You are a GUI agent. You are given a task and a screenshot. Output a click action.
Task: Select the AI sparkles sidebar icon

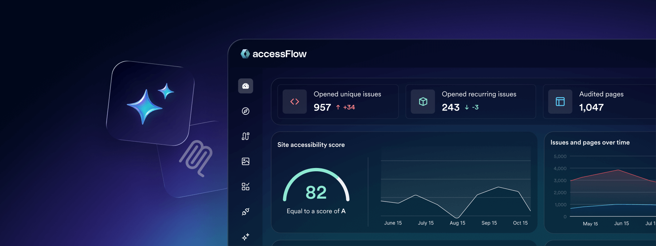tap(245, 237)
